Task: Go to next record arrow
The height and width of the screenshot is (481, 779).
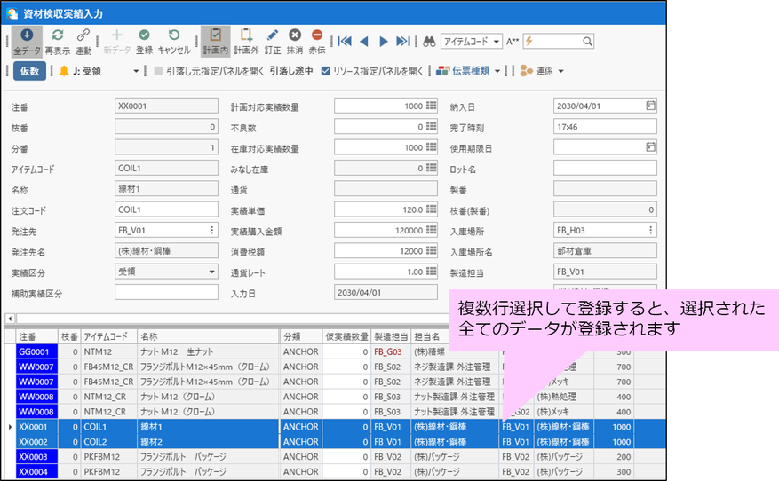Action: tap(383, 41)
